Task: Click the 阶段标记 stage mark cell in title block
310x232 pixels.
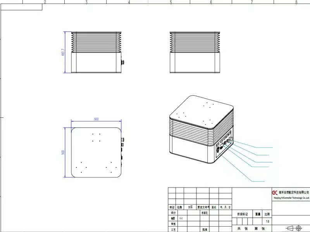Action: point(242,213)
